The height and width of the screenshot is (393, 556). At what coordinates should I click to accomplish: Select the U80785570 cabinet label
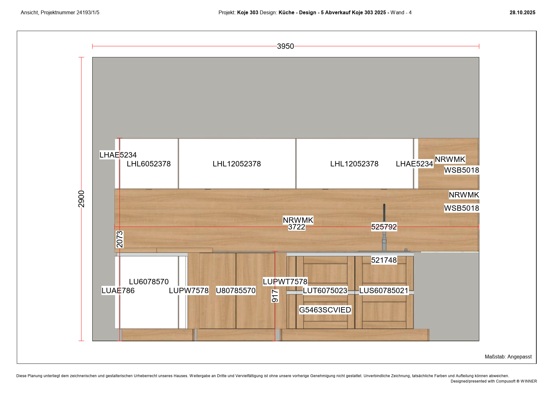pos(236,291)
